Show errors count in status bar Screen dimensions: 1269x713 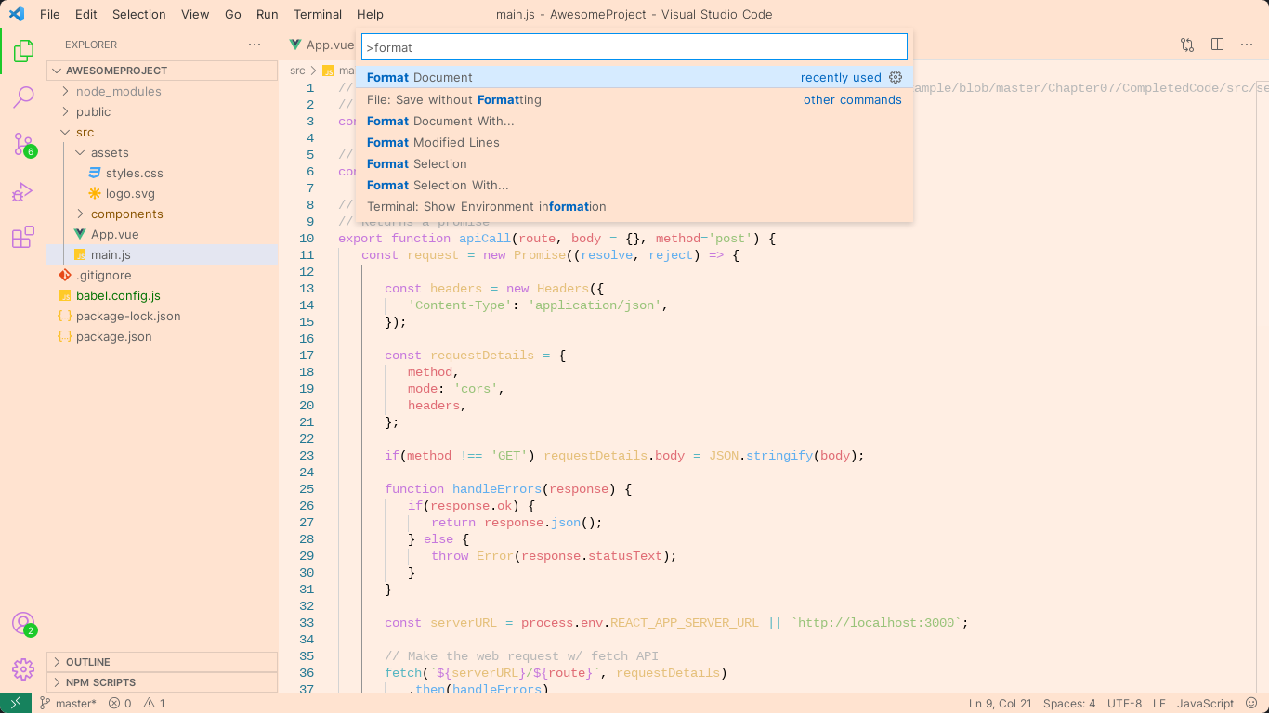(120, 703)
